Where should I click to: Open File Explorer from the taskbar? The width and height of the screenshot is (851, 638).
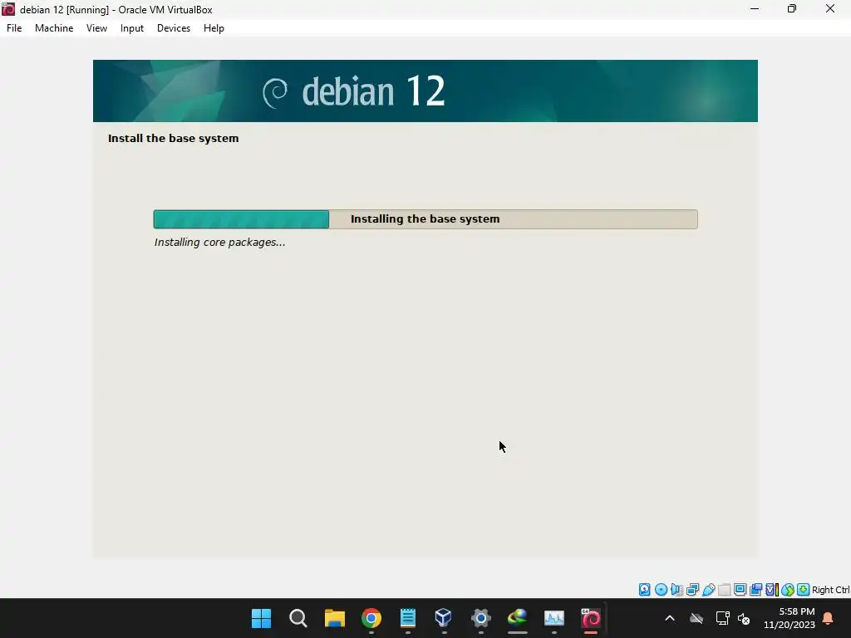335,618
